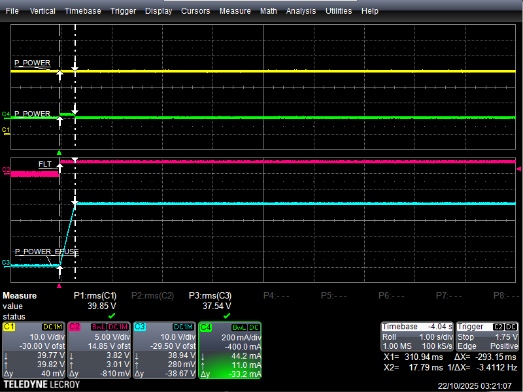
Task: Click the ΔX readout -293.15 ms
Action: click(x=485, y=357)
